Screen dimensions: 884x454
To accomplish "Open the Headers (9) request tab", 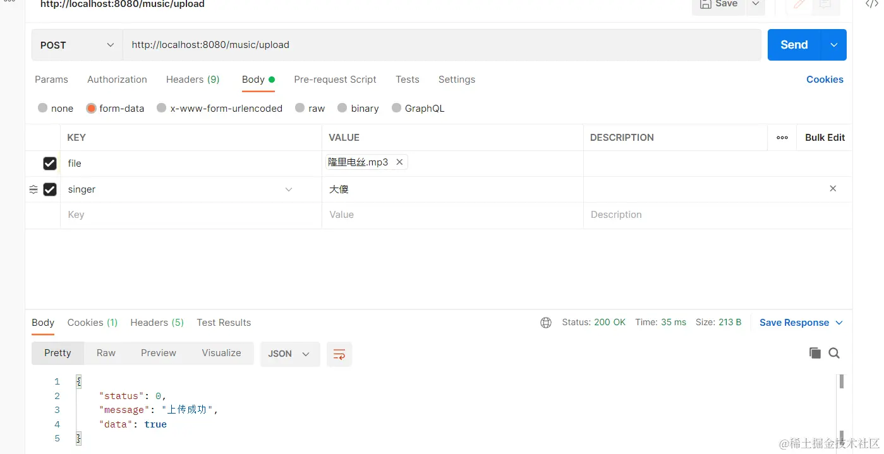I will tap(193, 80).
